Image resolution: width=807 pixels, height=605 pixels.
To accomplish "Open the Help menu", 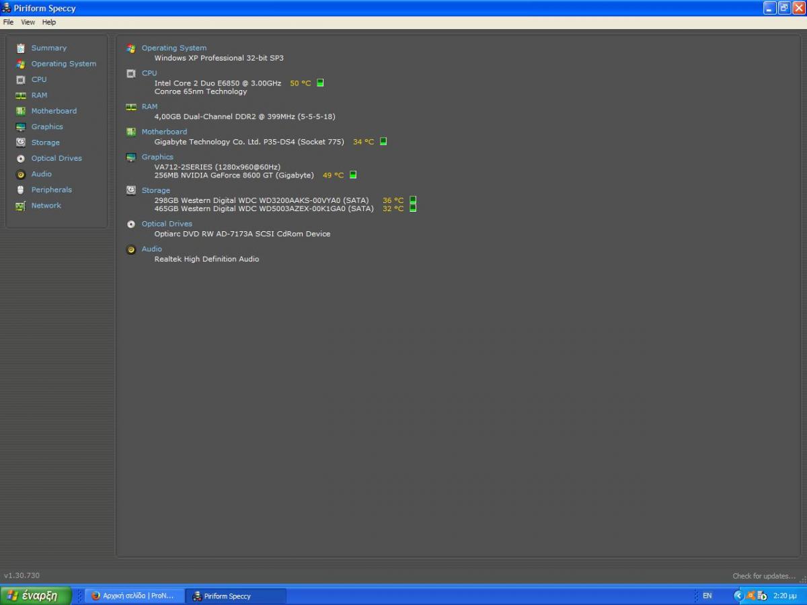I will pos(49,22).
